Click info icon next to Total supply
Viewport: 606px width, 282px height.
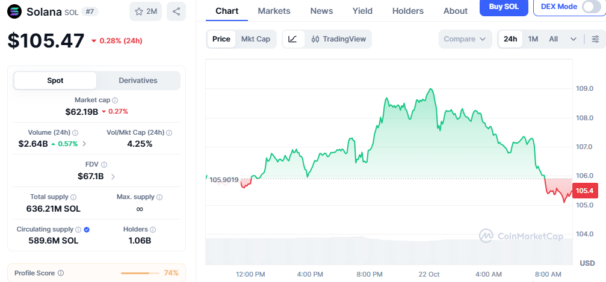point(73,197)
